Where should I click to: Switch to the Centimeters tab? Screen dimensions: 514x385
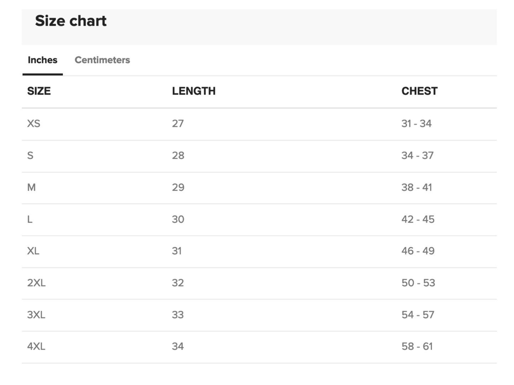click(102, 60)
